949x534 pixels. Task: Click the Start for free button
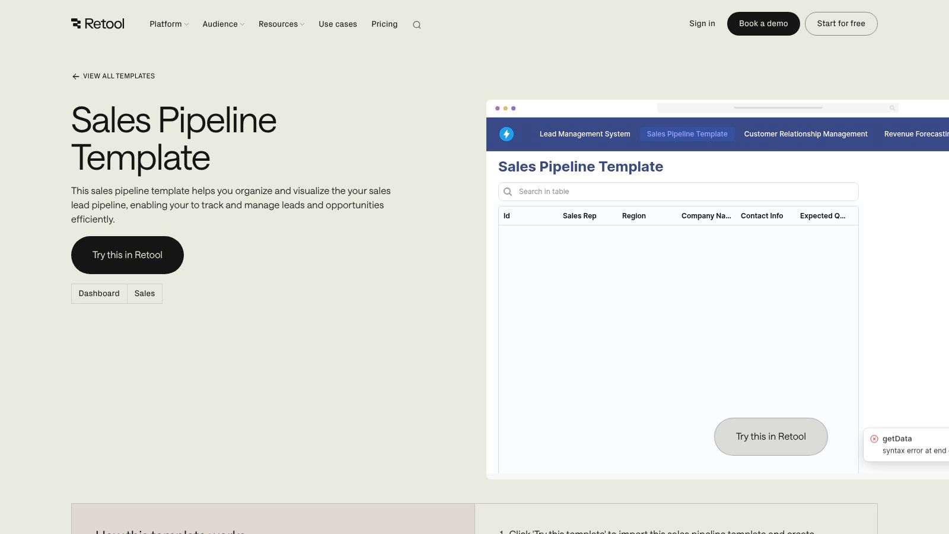point(841,24)
